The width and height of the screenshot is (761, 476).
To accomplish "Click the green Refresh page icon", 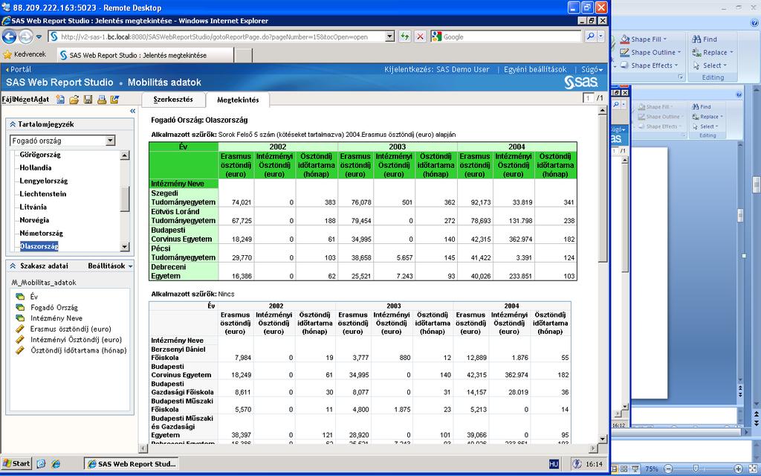I will 404,36.
